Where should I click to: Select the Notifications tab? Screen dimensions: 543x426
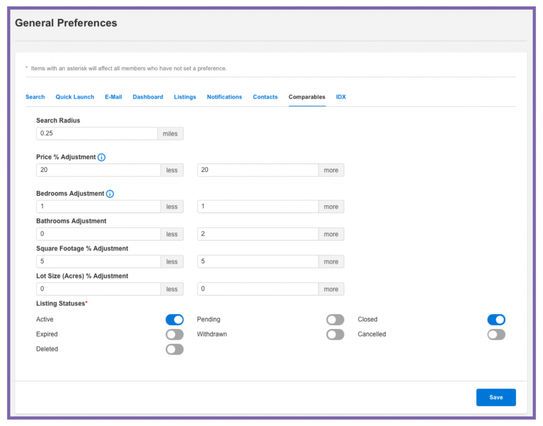(x=224, y=97)
